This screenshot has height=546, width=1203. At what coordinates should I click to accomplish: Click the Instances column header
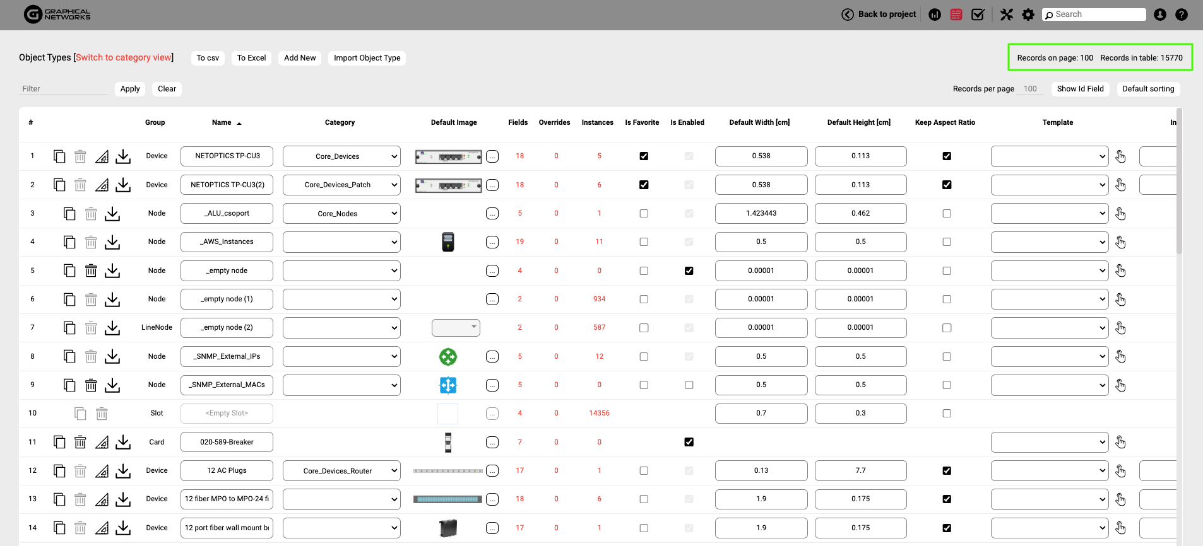tap(597, 123)
